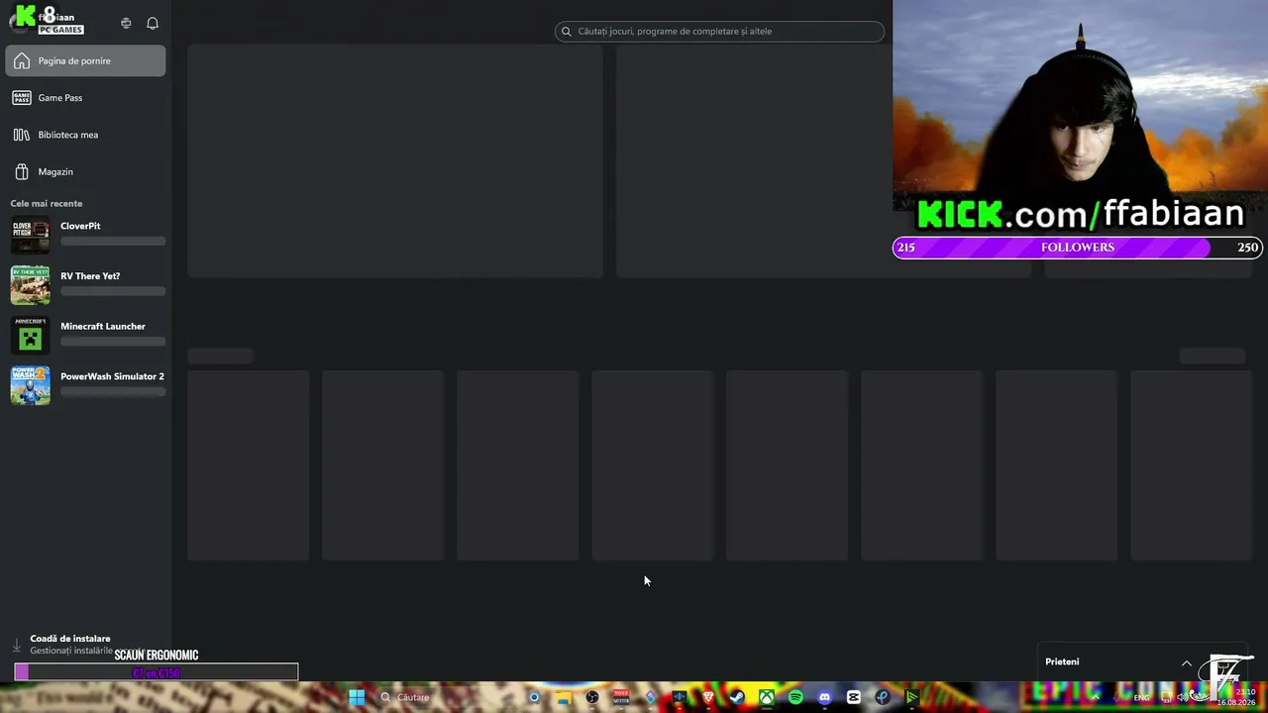
Task: Open the cloud gaming device icon
Action: click(x=126, y=23)
